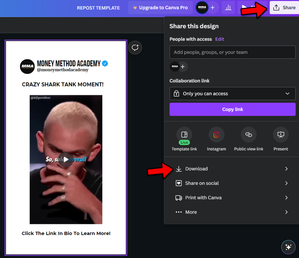This screenshot has width=299, height=258.
Task: Open the Canva magic assistant sparkle button
Action: 288,247
